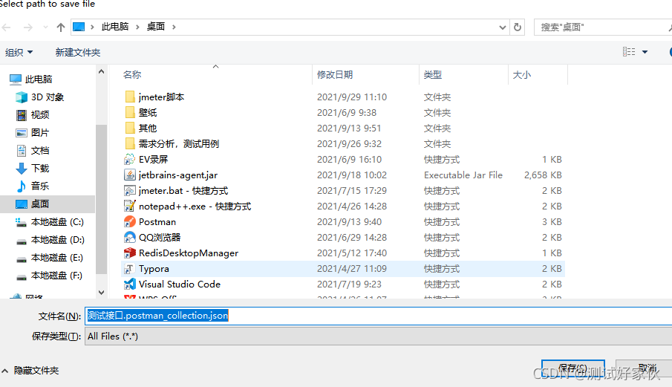Click sidebar scrollbar up arrow
This screenshot has height=387, width=672.
click(x=101, y=71)
